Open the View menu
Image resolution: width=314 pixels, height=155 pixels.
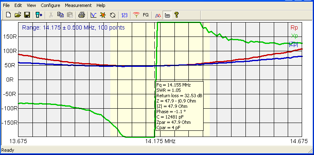[x=31, y=5]
